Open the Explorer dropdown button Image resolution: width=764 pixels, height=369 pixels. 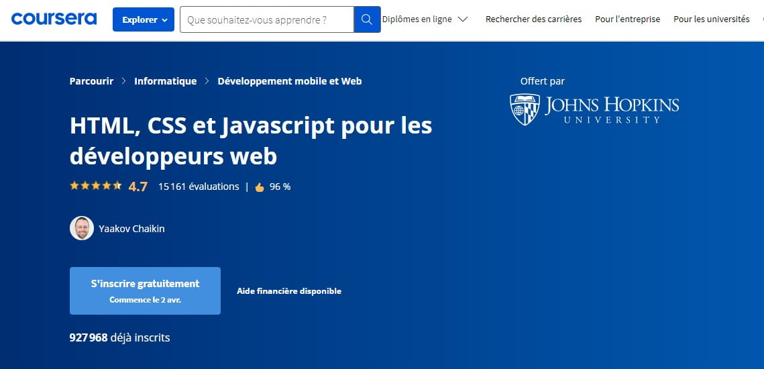coord(144,19)
